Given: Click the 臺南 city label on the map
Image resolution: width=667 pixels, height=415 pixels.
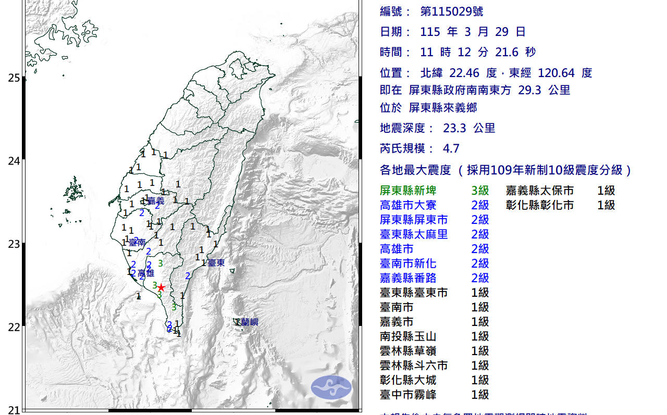Looking at the screenshot, I should (x=137, y=241).
